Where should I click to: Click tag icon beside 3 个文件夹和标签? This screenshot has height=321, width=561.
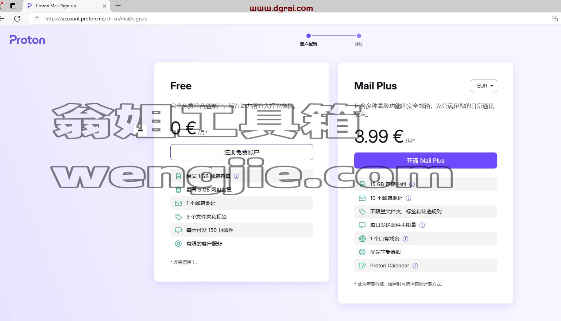pos(178,217)
